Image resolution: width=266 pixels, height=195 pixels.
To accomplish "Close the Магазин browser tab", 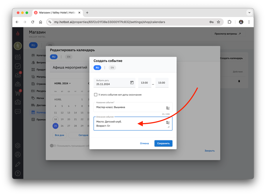I will pos(79,13).
